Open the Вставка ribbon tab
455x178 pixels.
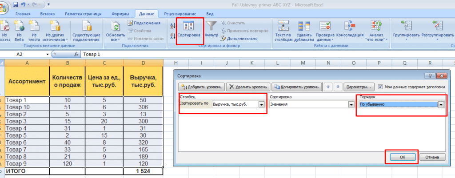tap(48, 14)
